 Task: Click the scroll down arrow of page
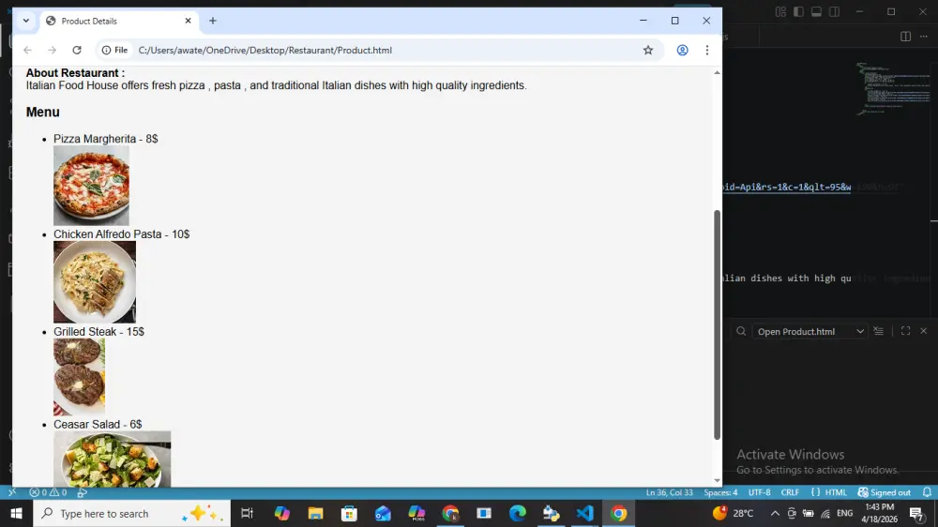[717, 480]
